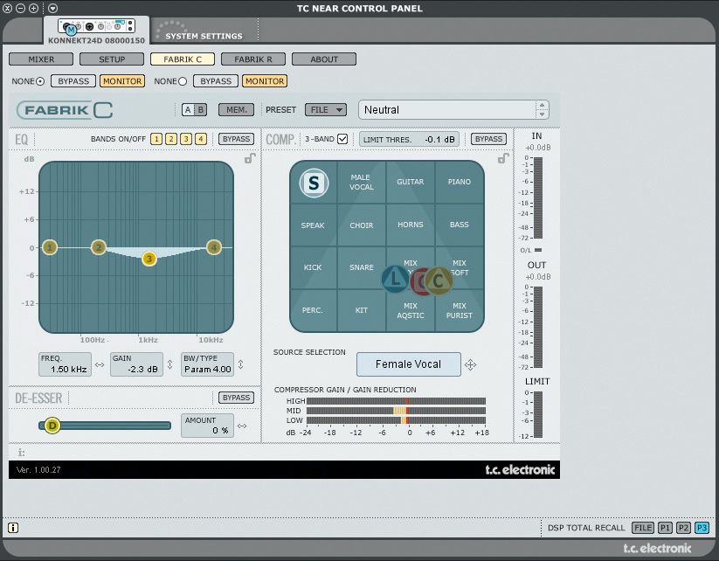The height and width of the screenshot is (561, 719).
Task: Select EQ band 4 node on the graph
Action: point(214,247)
